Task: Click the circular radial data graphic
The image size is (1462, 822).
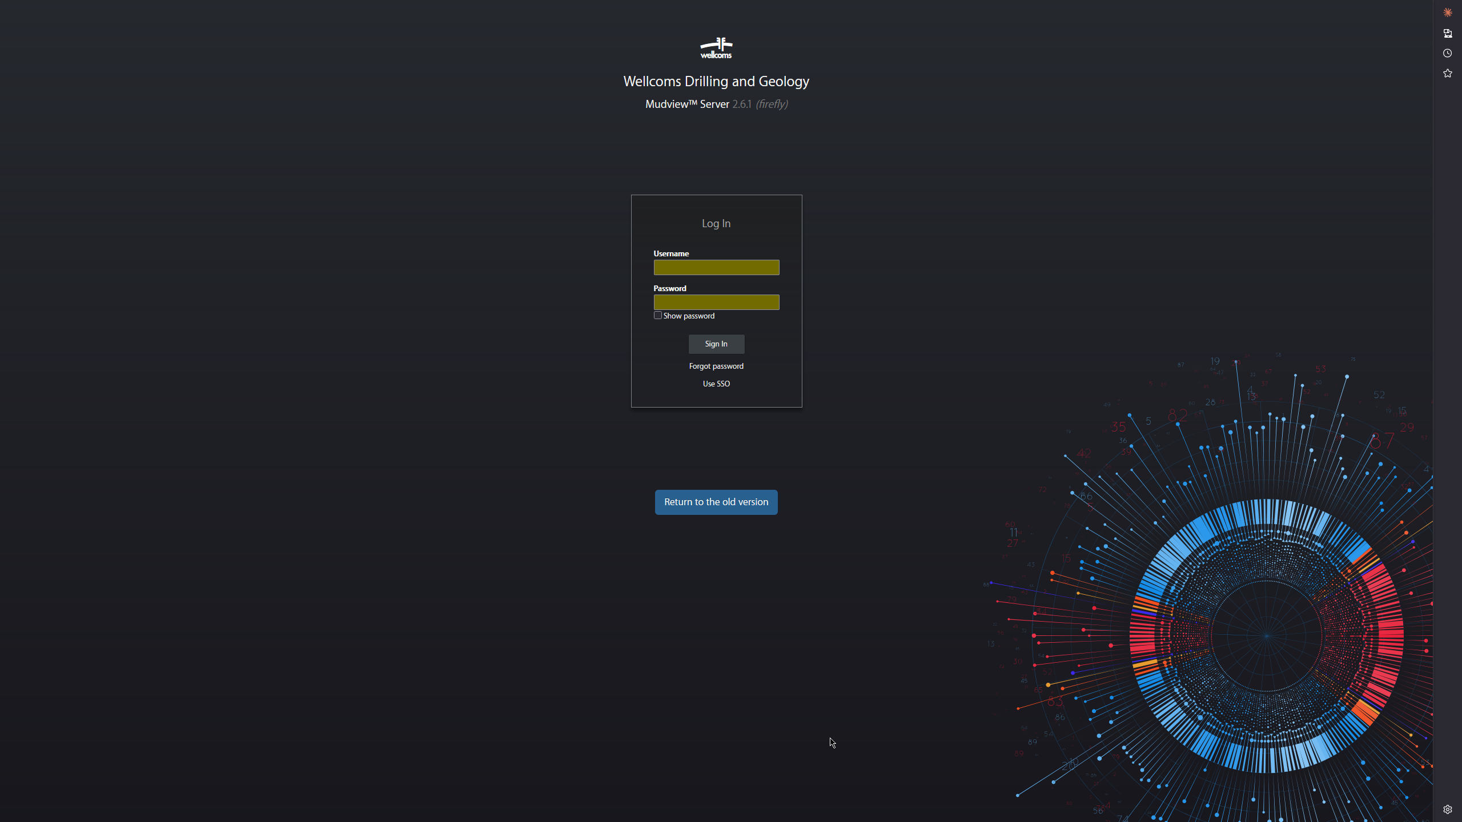Action: point(1266,635)
